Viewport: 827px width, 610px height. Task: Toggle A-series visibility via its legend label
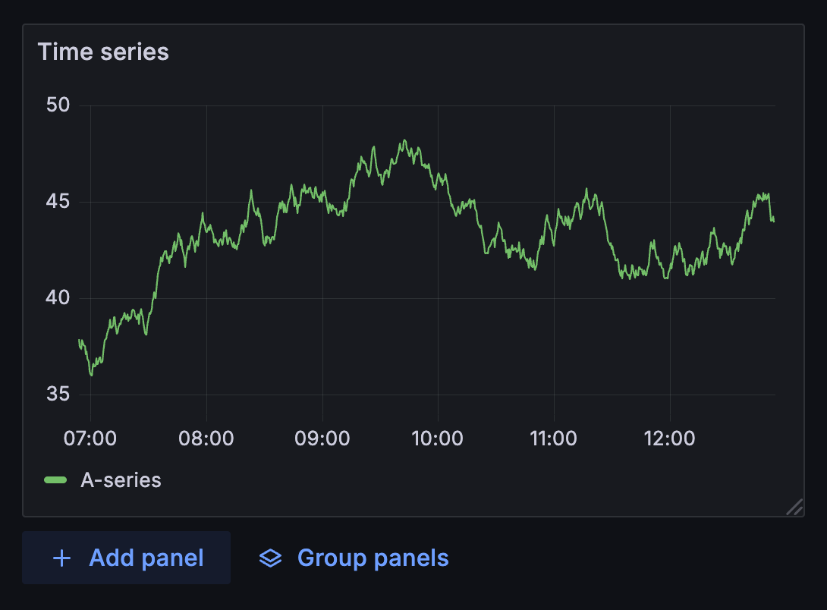[121, 480]
